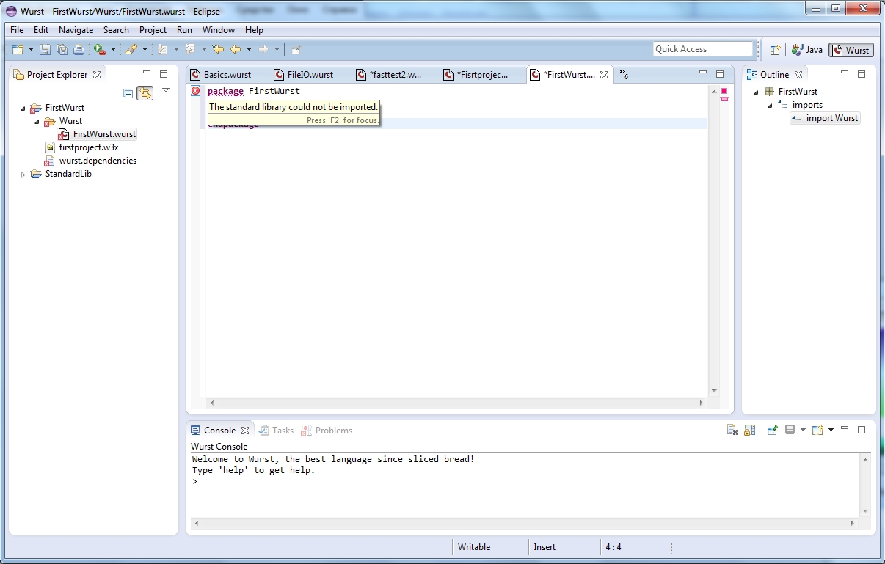Close the Outline view tab

point(798,75)
